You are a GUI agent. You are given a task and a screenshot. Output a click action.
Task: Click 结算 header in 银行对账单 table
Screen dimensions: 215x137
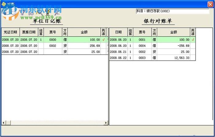tap(131, 32)
